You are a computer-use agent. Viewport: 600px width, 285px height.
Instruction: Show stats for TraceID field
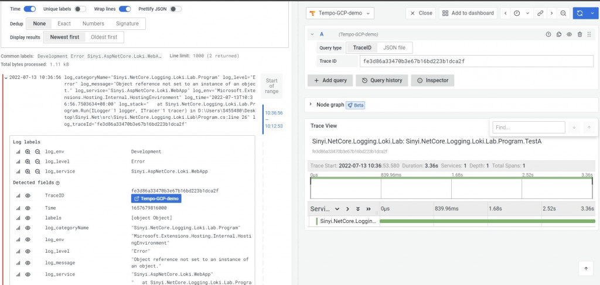click(18, 195)
